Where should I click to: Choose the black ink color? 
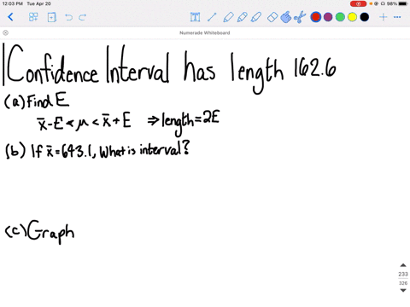[365, 17]
